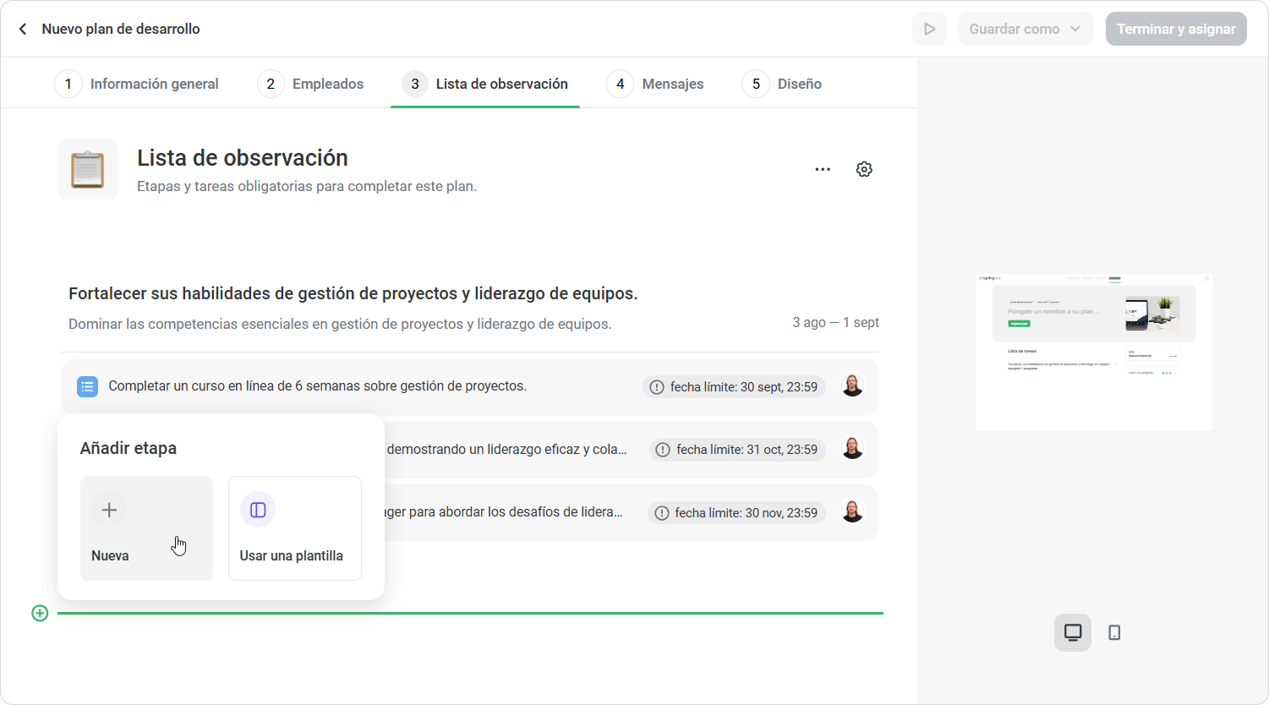Go to the Información general step
The width and height of the screenshot is (1269, 705).
pyautogui.click(x=137, y=84)
